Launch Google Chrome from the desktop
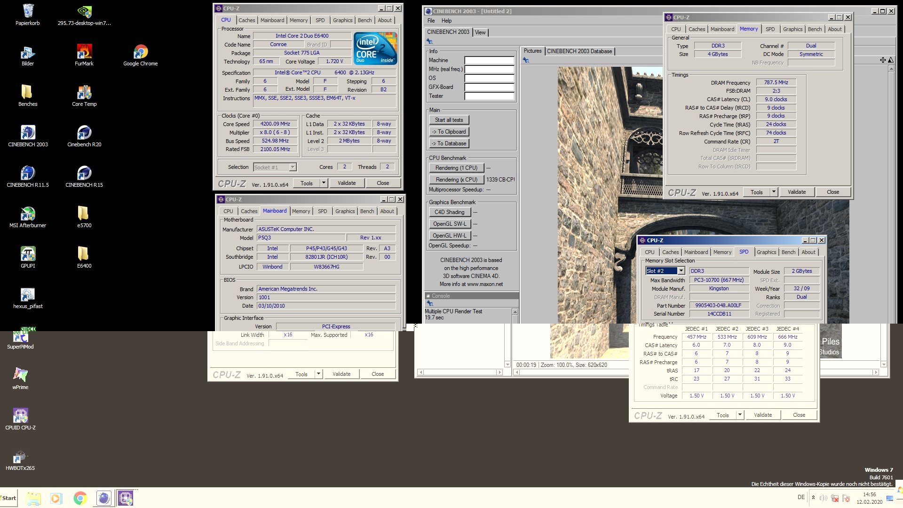Screen dimensions: 903x508 tap(141, 55)
